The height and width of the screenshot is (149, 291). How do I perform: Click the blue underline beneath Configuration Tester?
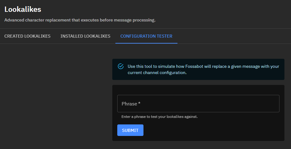[146, 43]
